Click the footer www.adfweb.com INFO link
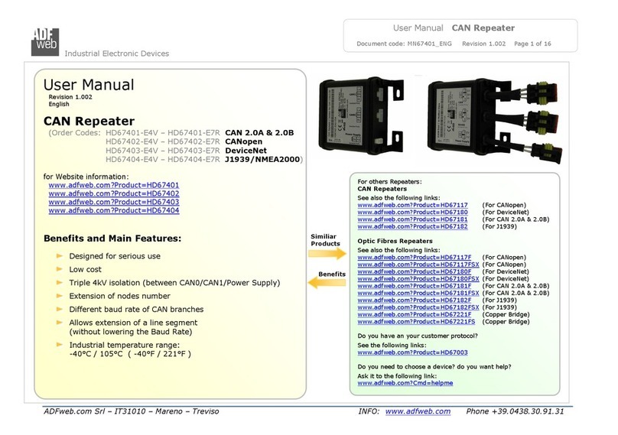Image resolution: width=618 pixels, height=435 pixels. coord(418,411)
